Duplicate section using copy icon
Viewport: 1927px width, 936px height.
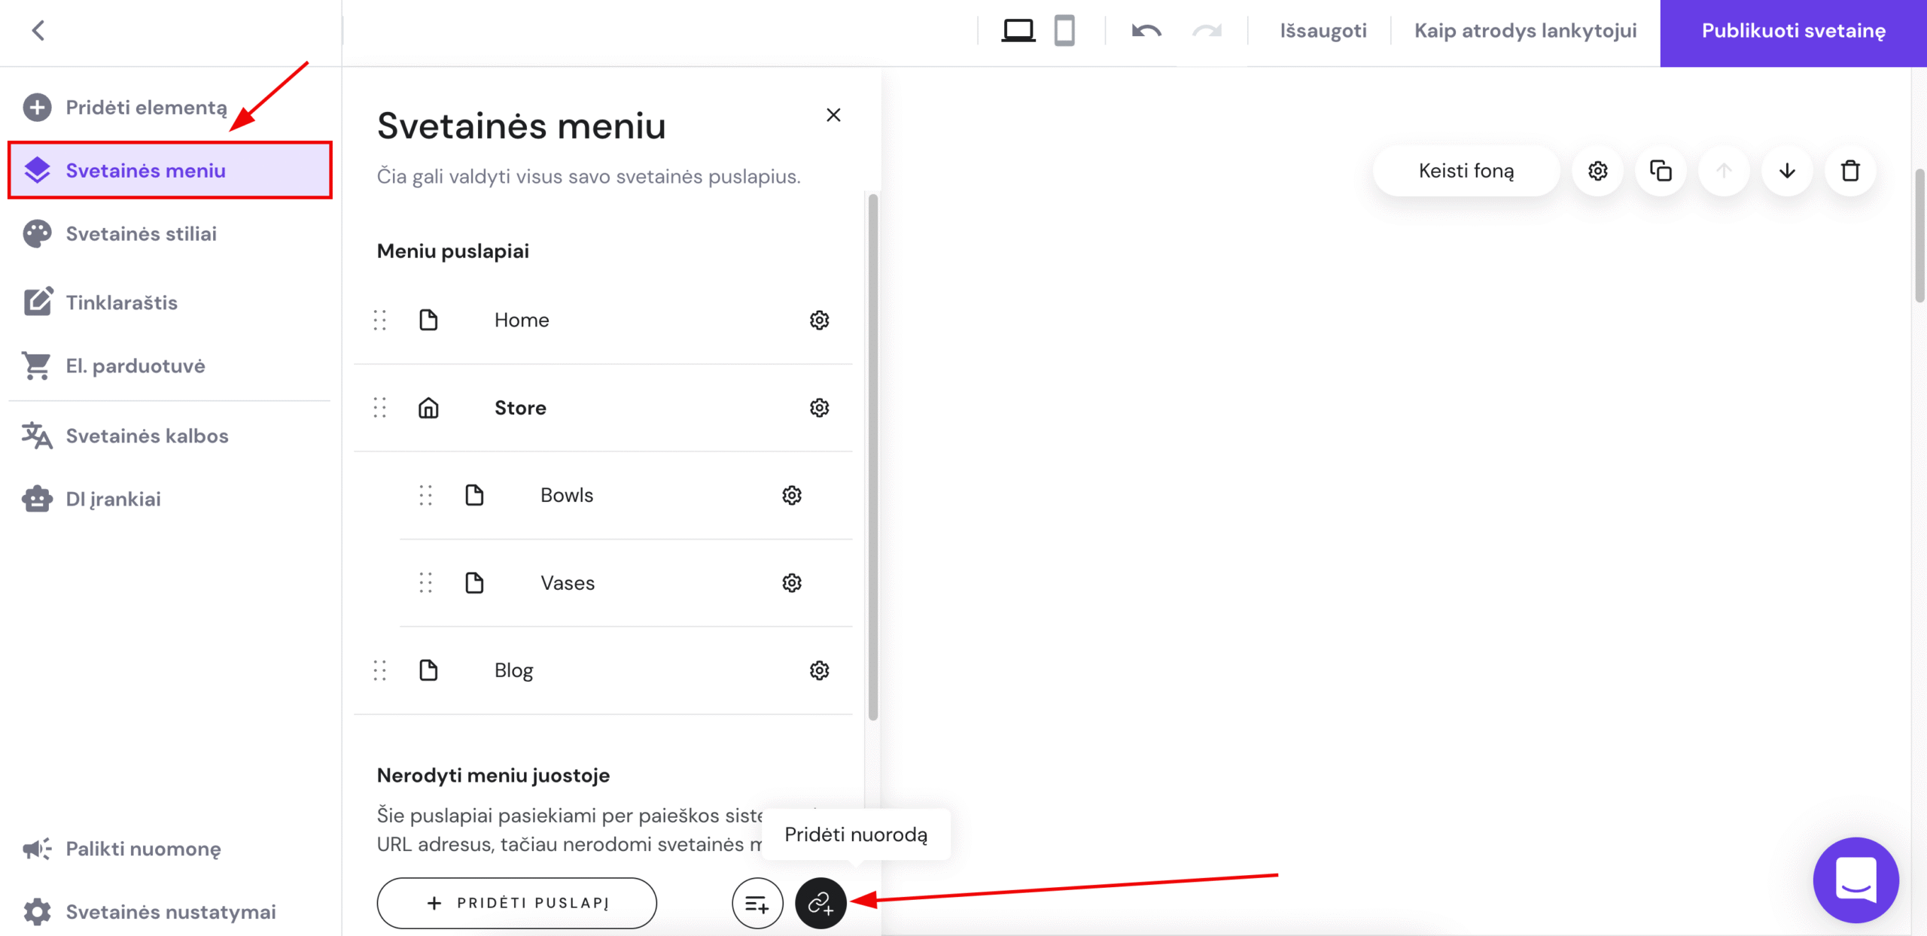click(x=1661, y=171)
